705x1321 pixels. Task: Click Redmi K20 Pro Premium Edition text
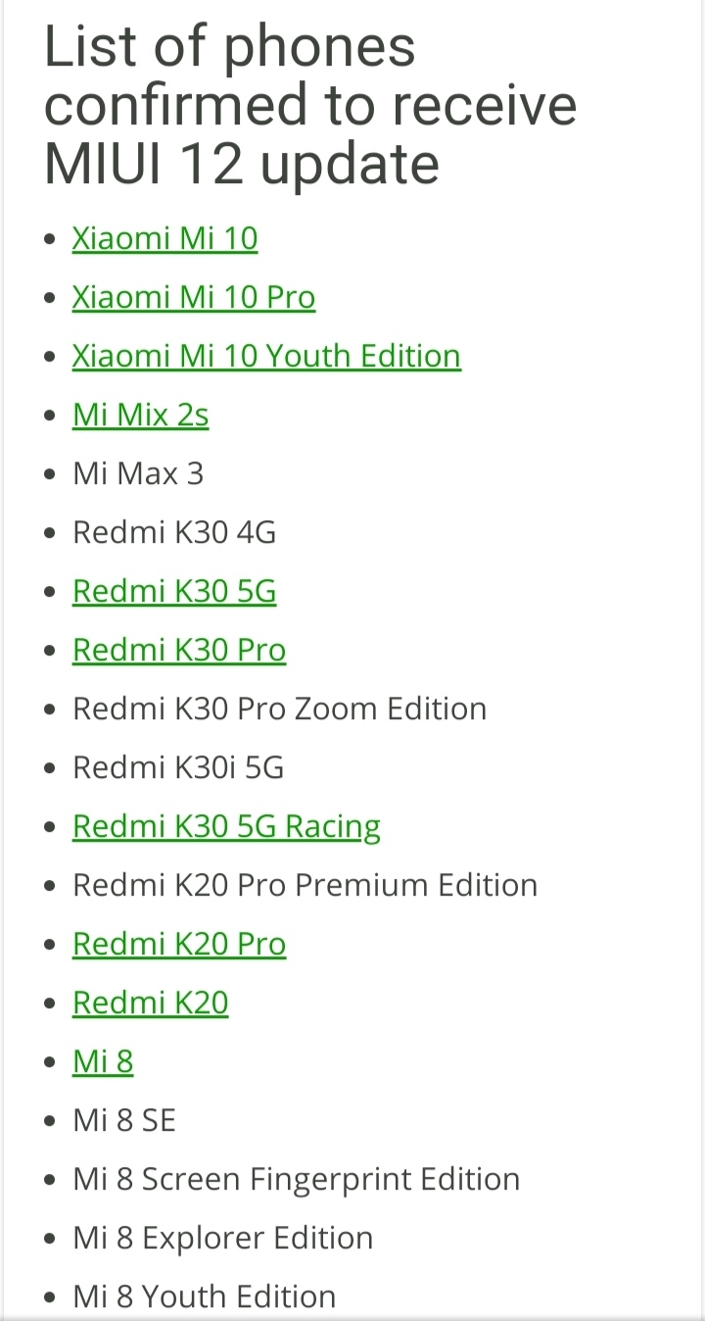tap(305, 885)
